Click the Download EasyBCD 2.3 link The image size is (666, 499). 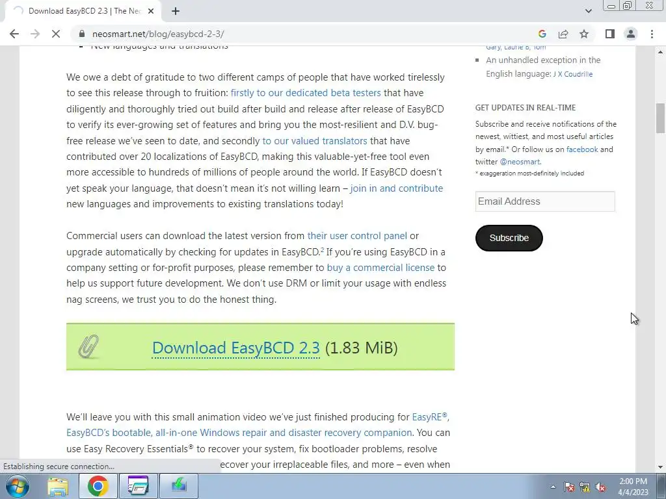[x=235, y=348]
